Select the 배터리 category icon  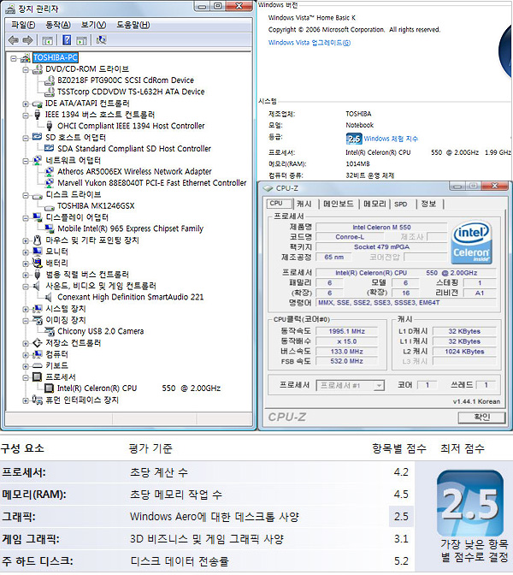pos(38,263)
